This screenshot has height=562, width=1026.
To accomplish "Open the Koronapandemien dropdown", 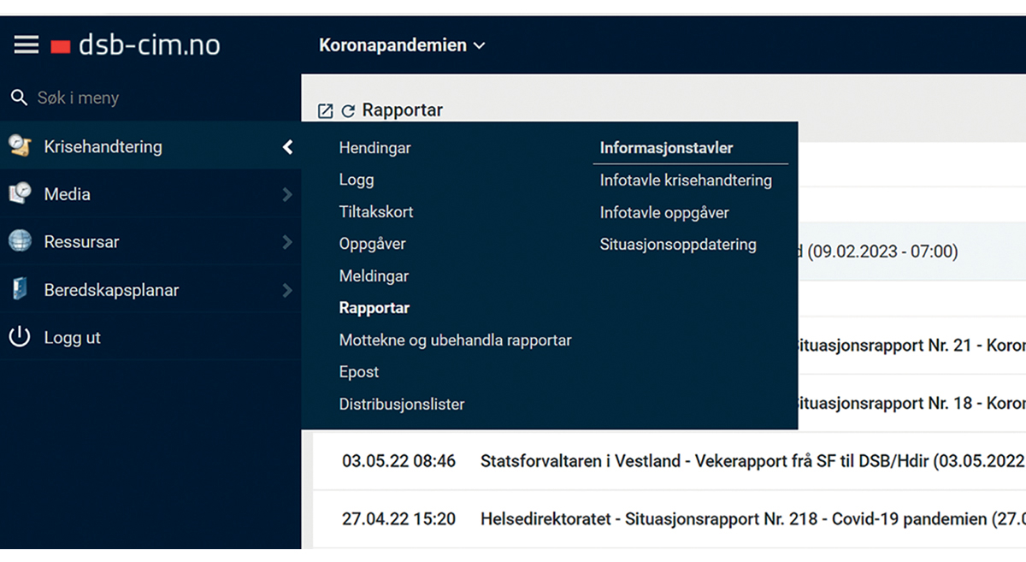I will 402,45.
